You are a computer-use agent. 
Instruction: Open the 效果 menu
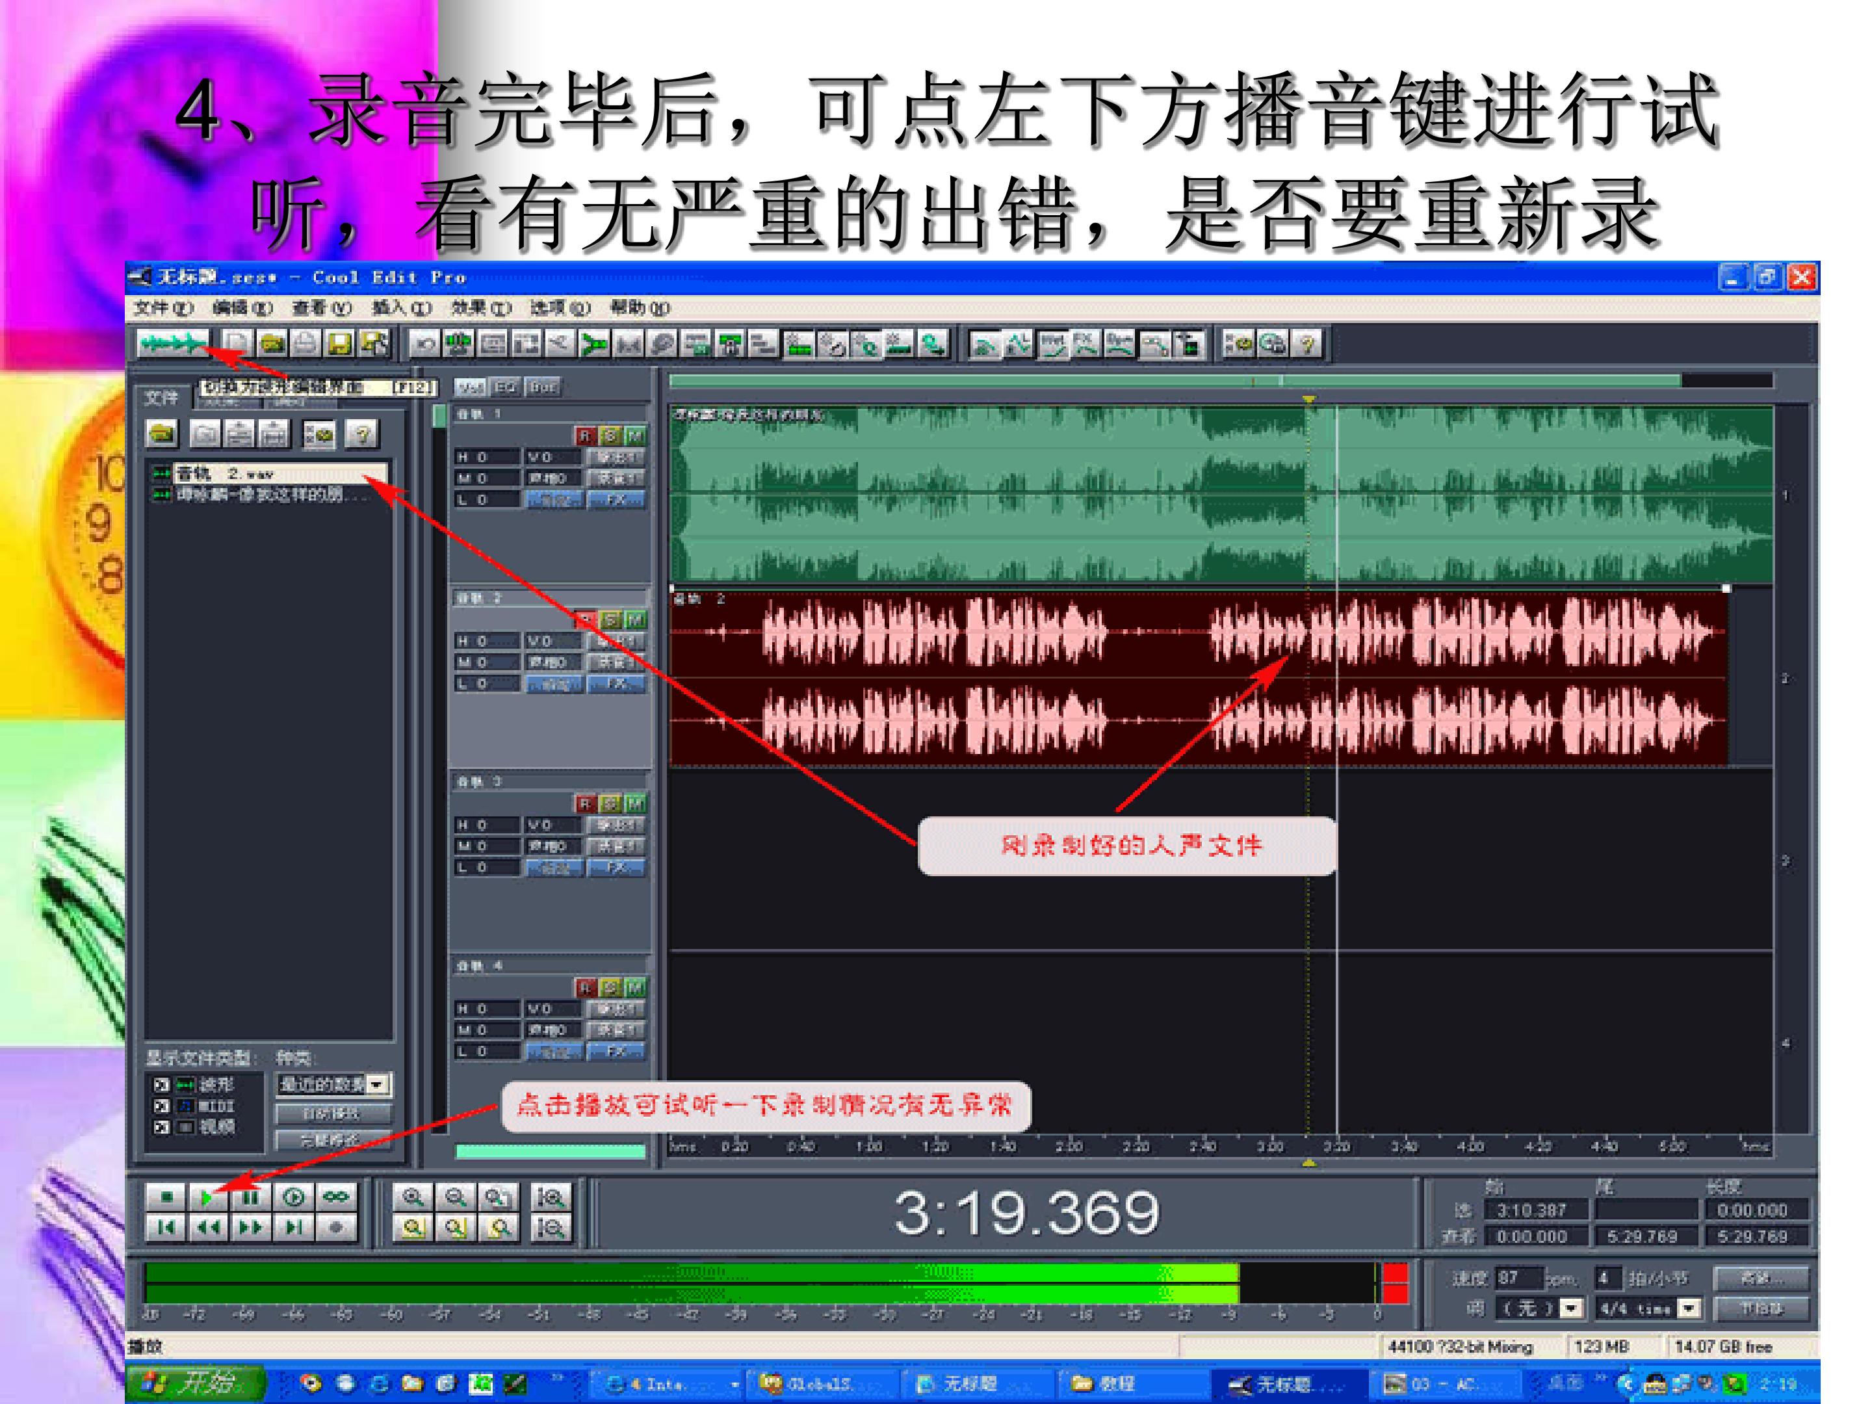click(482, 308)
